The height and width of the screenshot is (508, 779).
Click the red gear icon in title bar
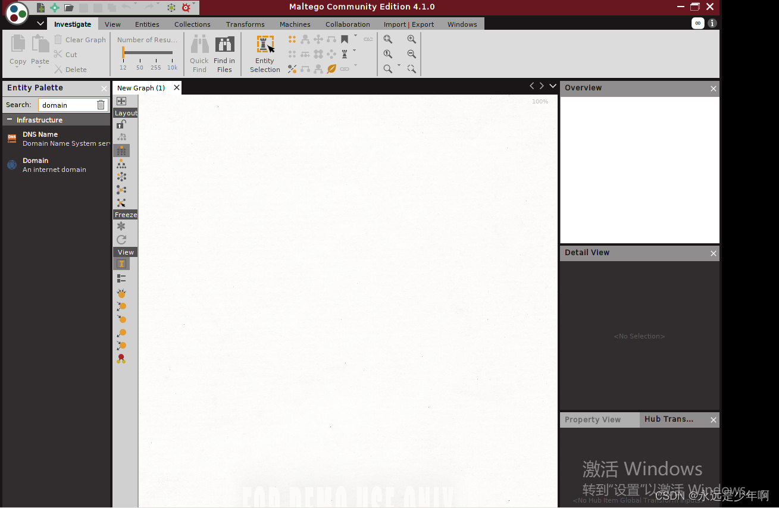[186, 8]
